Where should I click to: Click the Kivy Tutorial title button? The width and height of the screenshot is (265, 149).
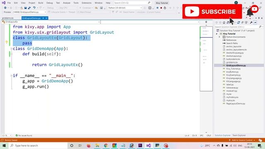click(162, 3)
